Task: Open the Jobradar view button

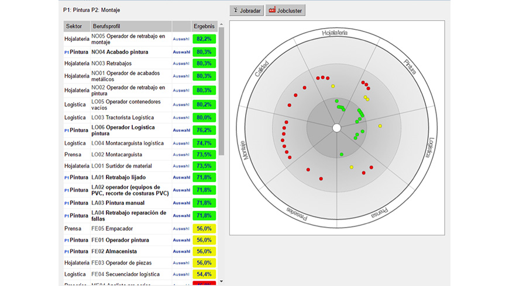Action: click(x=247, y=11)
